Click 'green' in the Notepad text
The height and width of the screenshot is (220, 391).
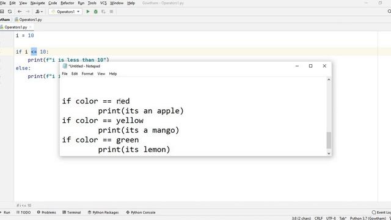128,140
